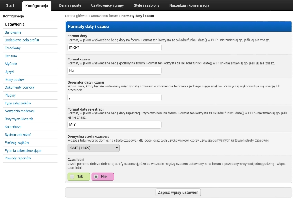The width and height of the screenshot is (293, 212).
Task: Go to Pluginy in sidebar
Action: pyautogui.click(x=10, y=95)
